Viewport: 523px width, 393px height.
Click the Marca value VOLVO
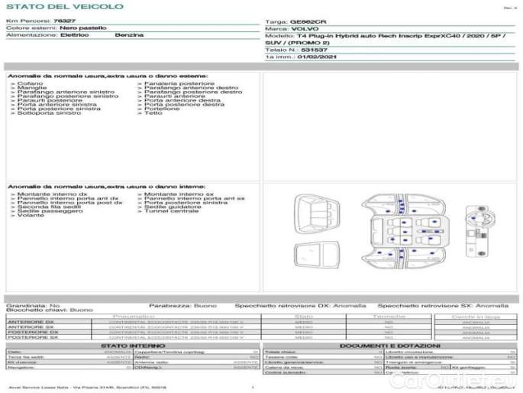pos(305,29)
